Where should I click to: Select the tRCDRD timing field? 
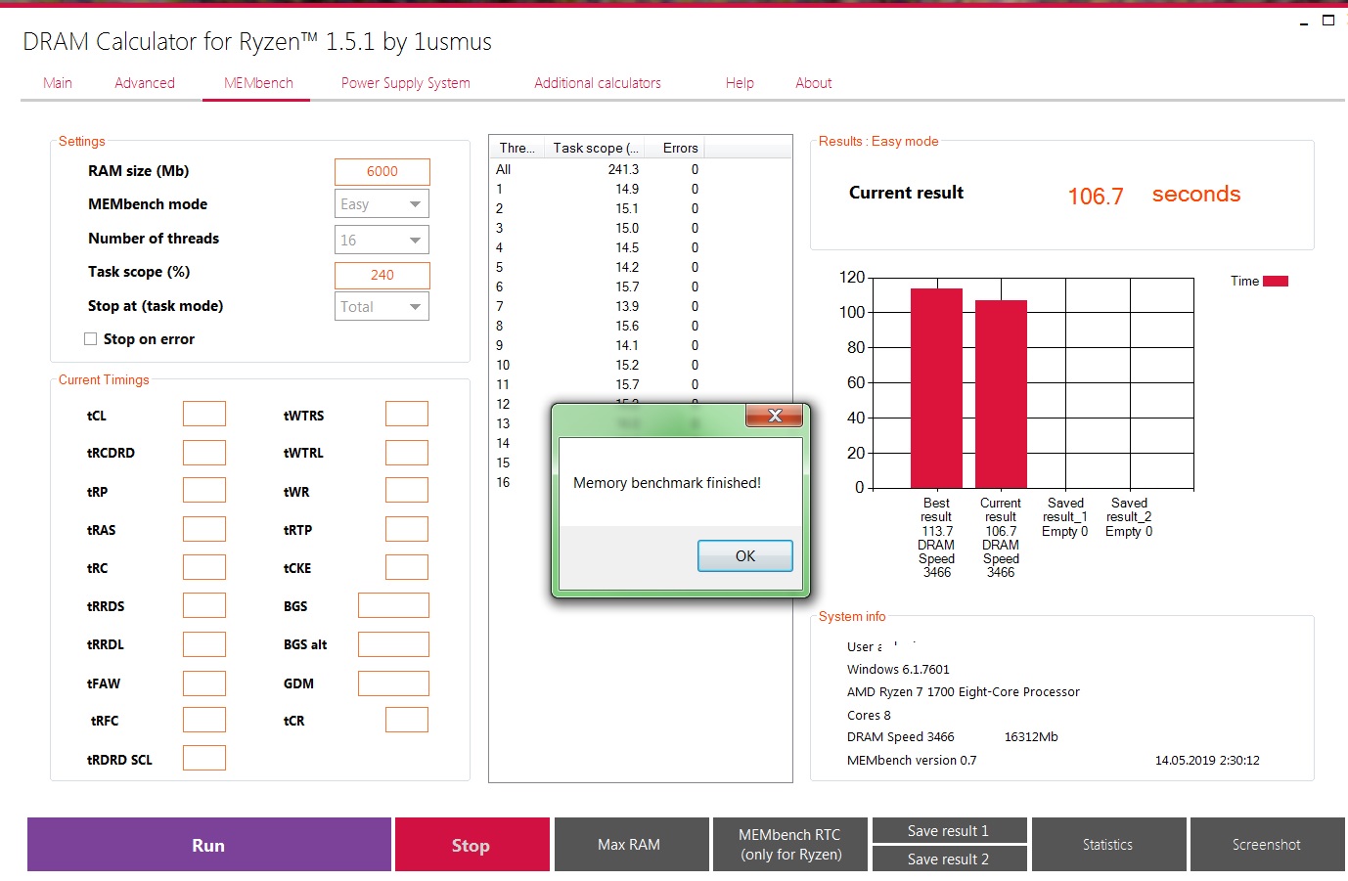pyautogui.click(x=204, y=453)
